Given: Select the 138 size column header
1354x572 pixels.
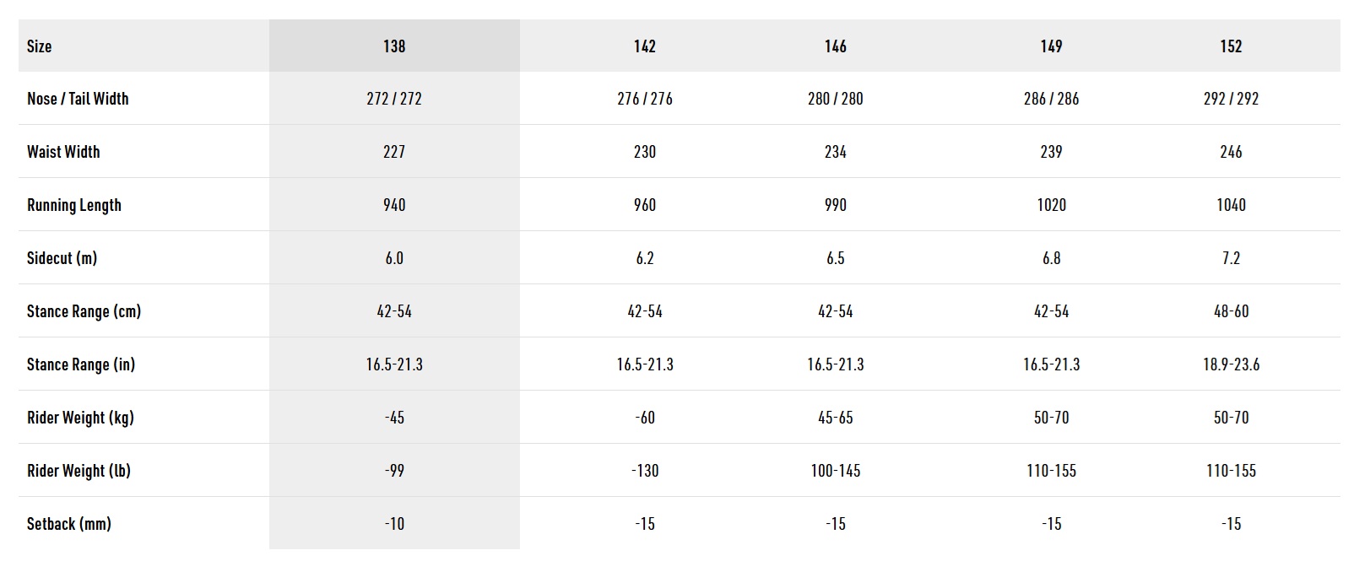Looking at the screenshot, I should point(394,46).
